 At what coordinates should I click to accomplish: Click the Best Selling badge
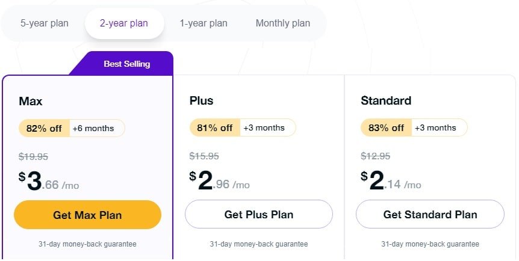click(x=126, y=64)
